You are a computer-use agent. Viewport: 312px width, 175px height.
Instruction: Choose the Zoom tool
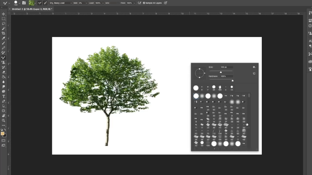pyautogui.click(x=4, y=120)
